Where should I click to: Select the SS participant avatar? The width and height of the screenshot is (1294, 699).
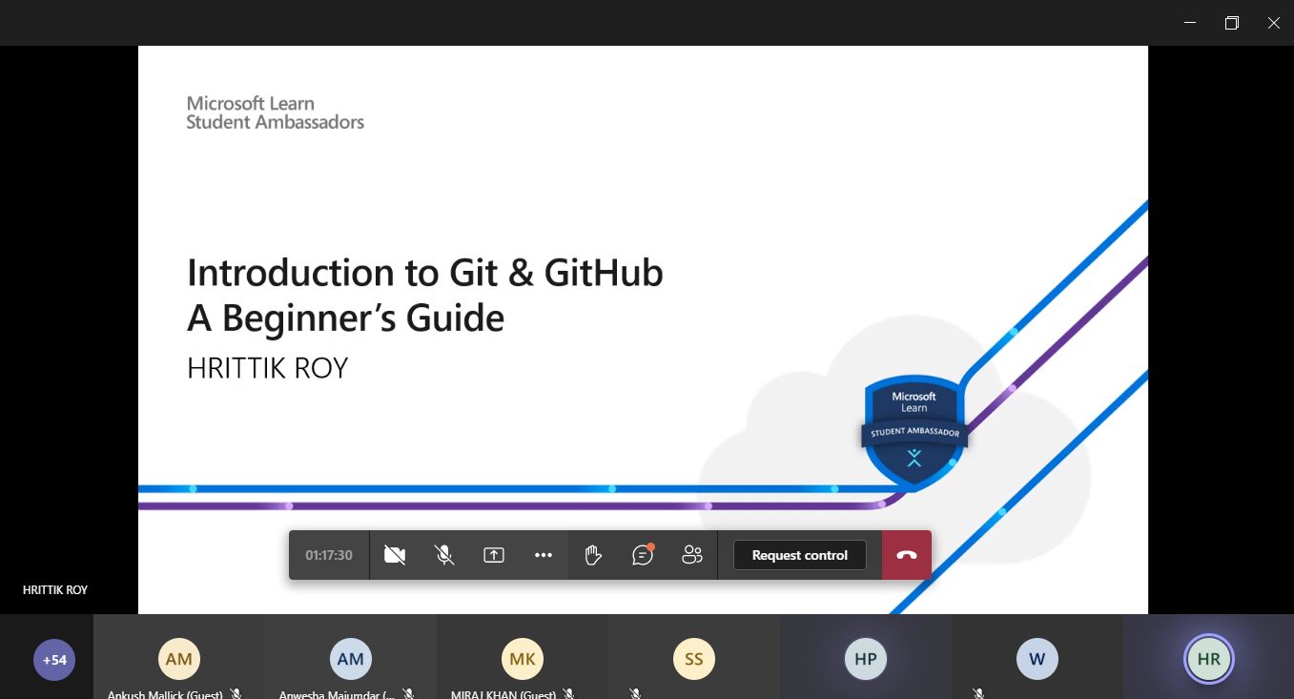coord(694,659)
